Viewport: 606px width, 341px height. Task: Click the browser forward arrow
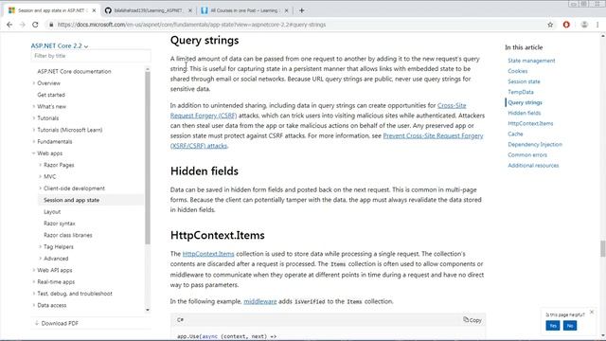pos(22,25)
